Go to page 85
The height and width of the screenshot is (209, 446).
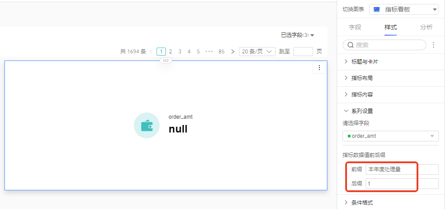tap(221, 52)
